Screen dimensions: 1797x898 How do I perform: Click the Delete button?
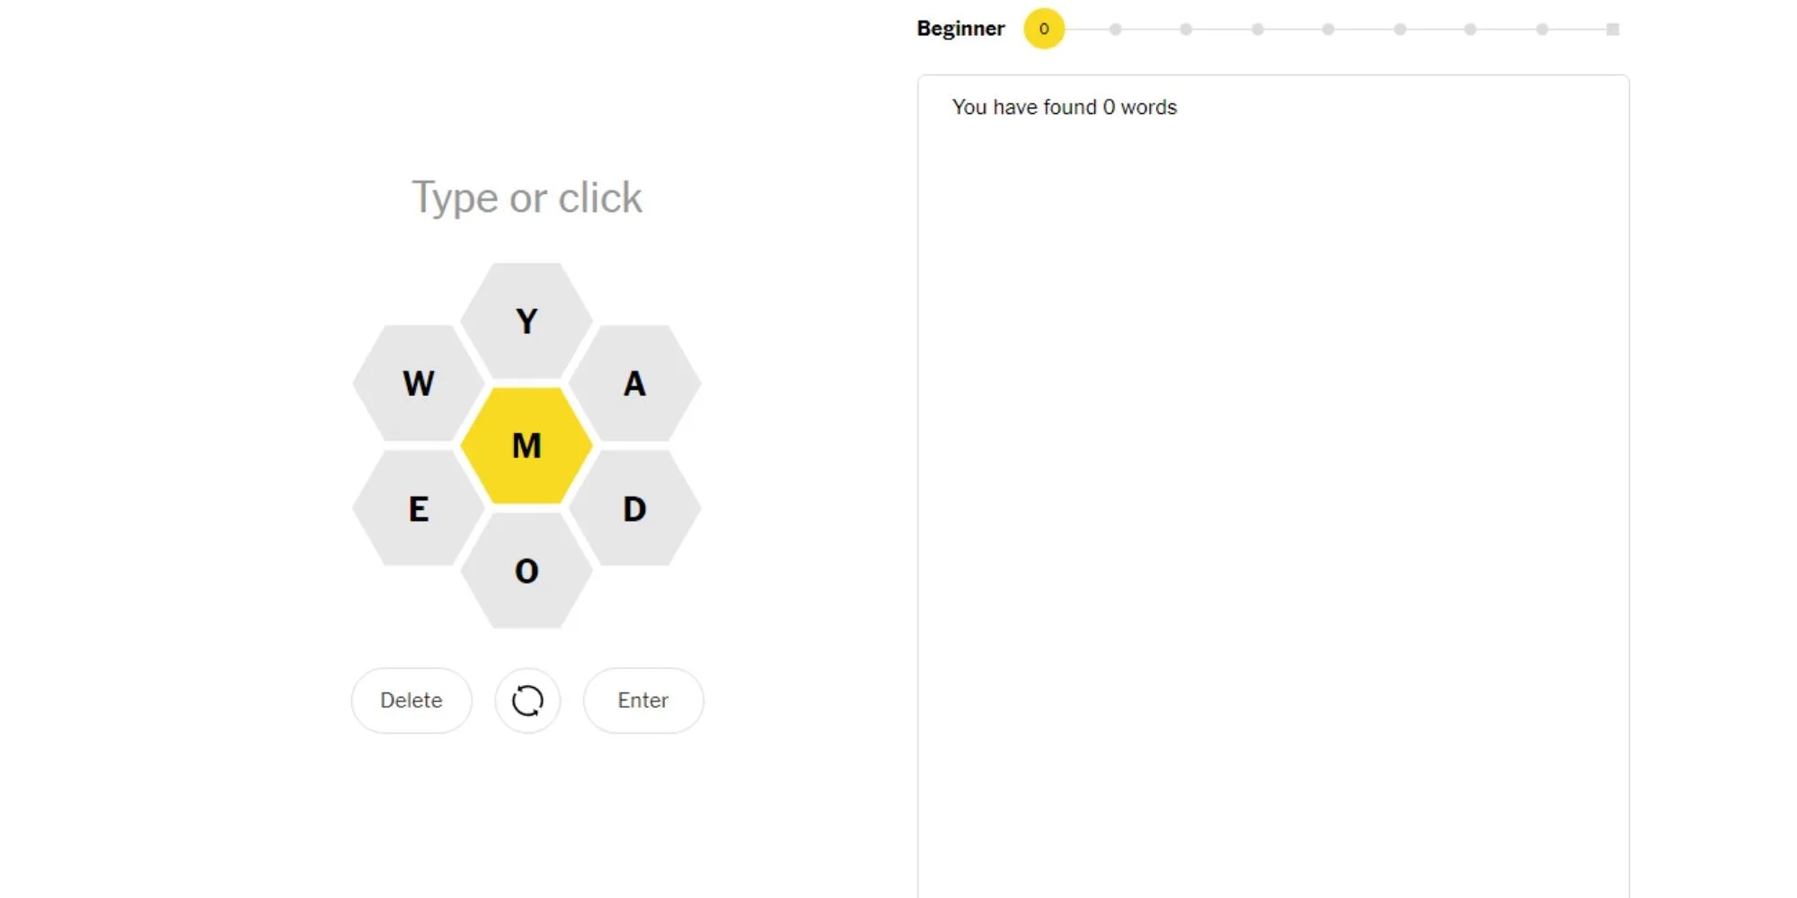(x=412, y=700)
